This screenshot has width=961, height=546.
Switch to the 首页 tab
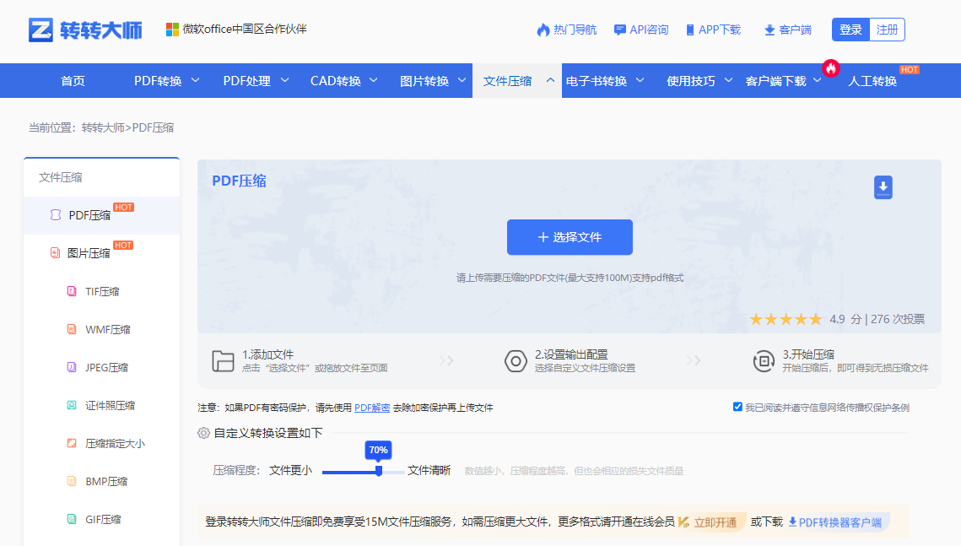click(x=73, y=80)
